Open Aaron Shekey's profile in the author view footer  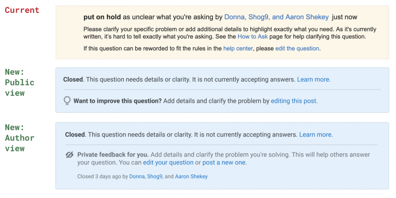point(191,176)
